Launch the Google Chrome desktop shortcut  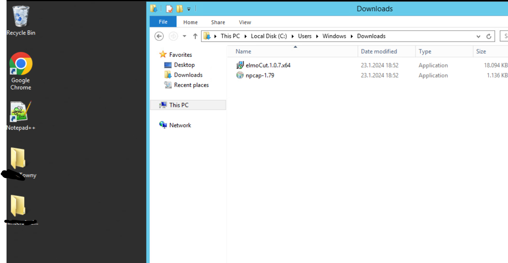(21, 71)
